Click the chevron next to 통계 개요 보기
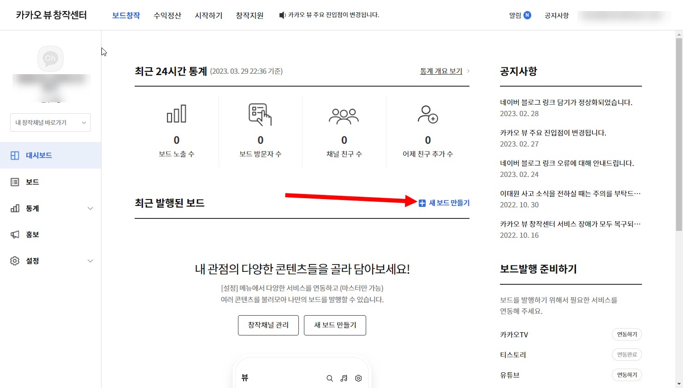The width and height of the screenshot is (683, 388). (x=468, y=71)
